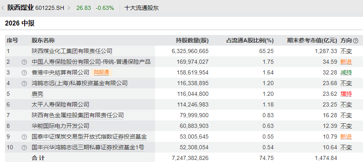Open shareholder 唐亮
Image resolution: width=363 pixels, height=162 pixels.
tap(37, 94)
